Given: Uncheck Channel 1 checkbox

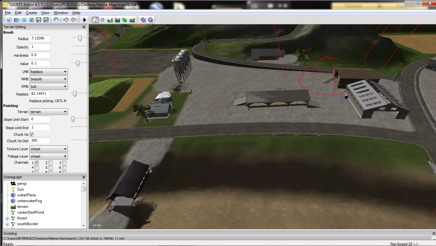Looking at the screenshot, I should [x=37, y=163].
